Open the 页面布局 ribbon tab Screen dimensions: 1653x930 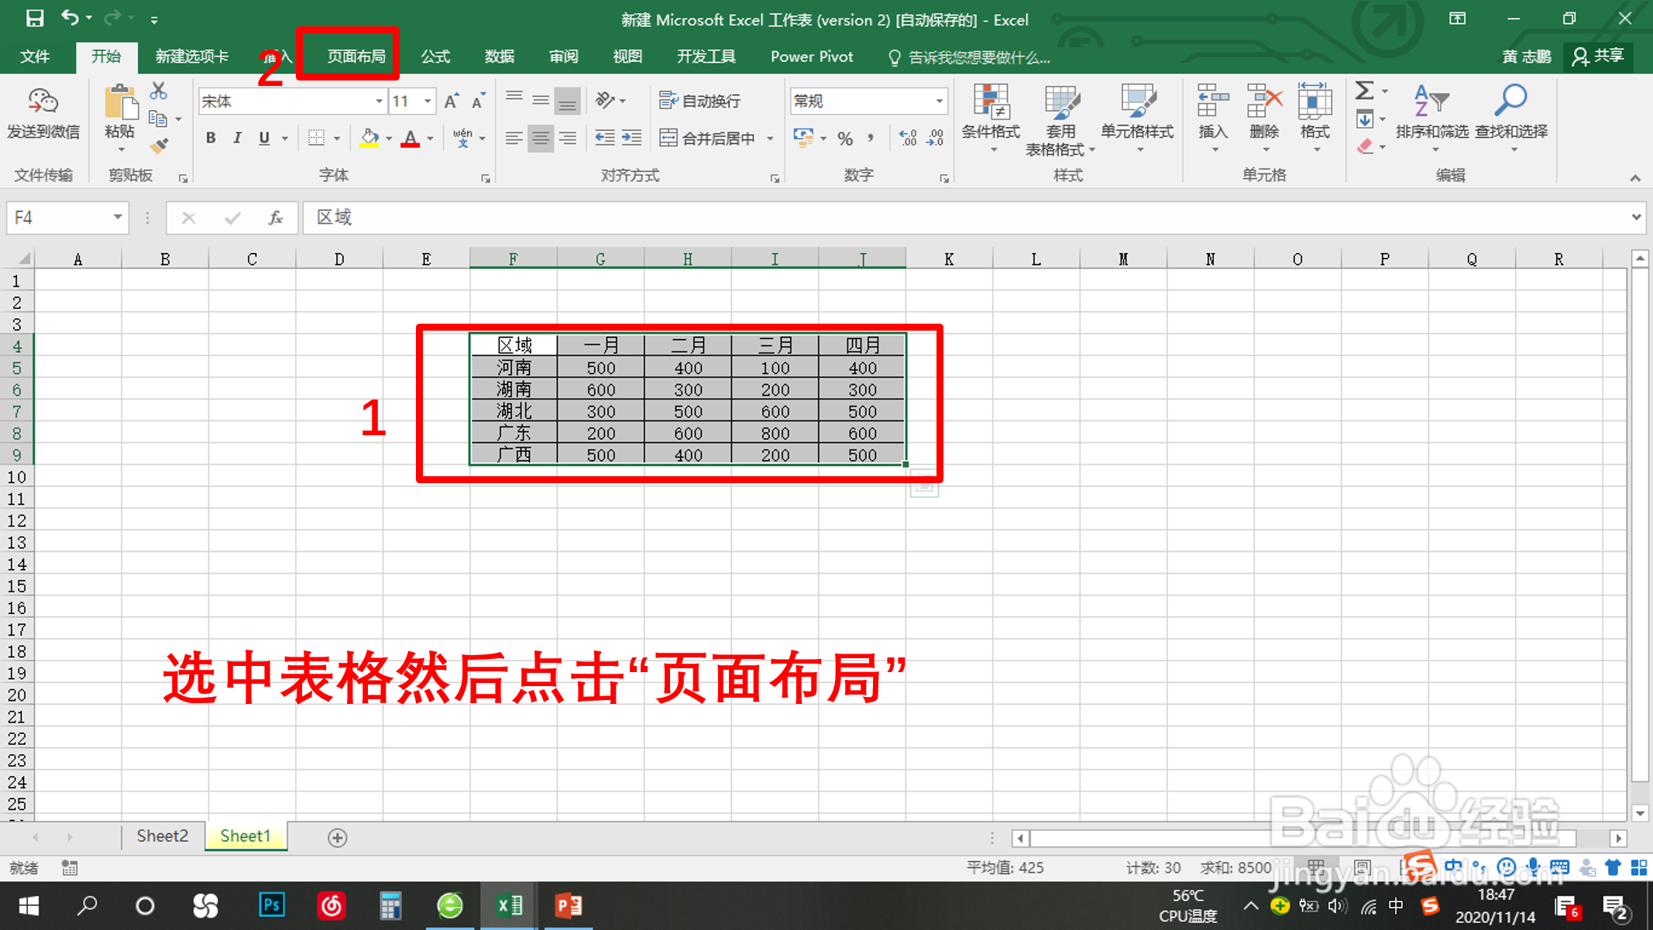coord(356,57)
